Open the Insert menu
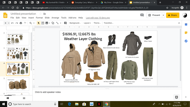The height and width of the screenshot is (107, 190). (31, 18)
